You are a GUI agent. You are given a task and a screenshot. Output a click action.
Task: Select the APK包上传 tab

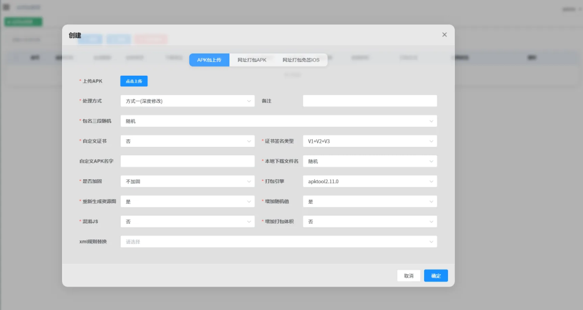tap(209, 60)
